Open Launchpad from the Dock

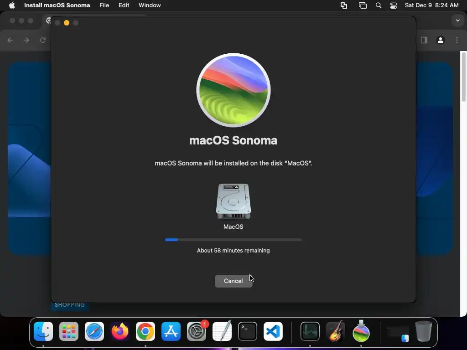pyautogui.click(x=69, y=331)
